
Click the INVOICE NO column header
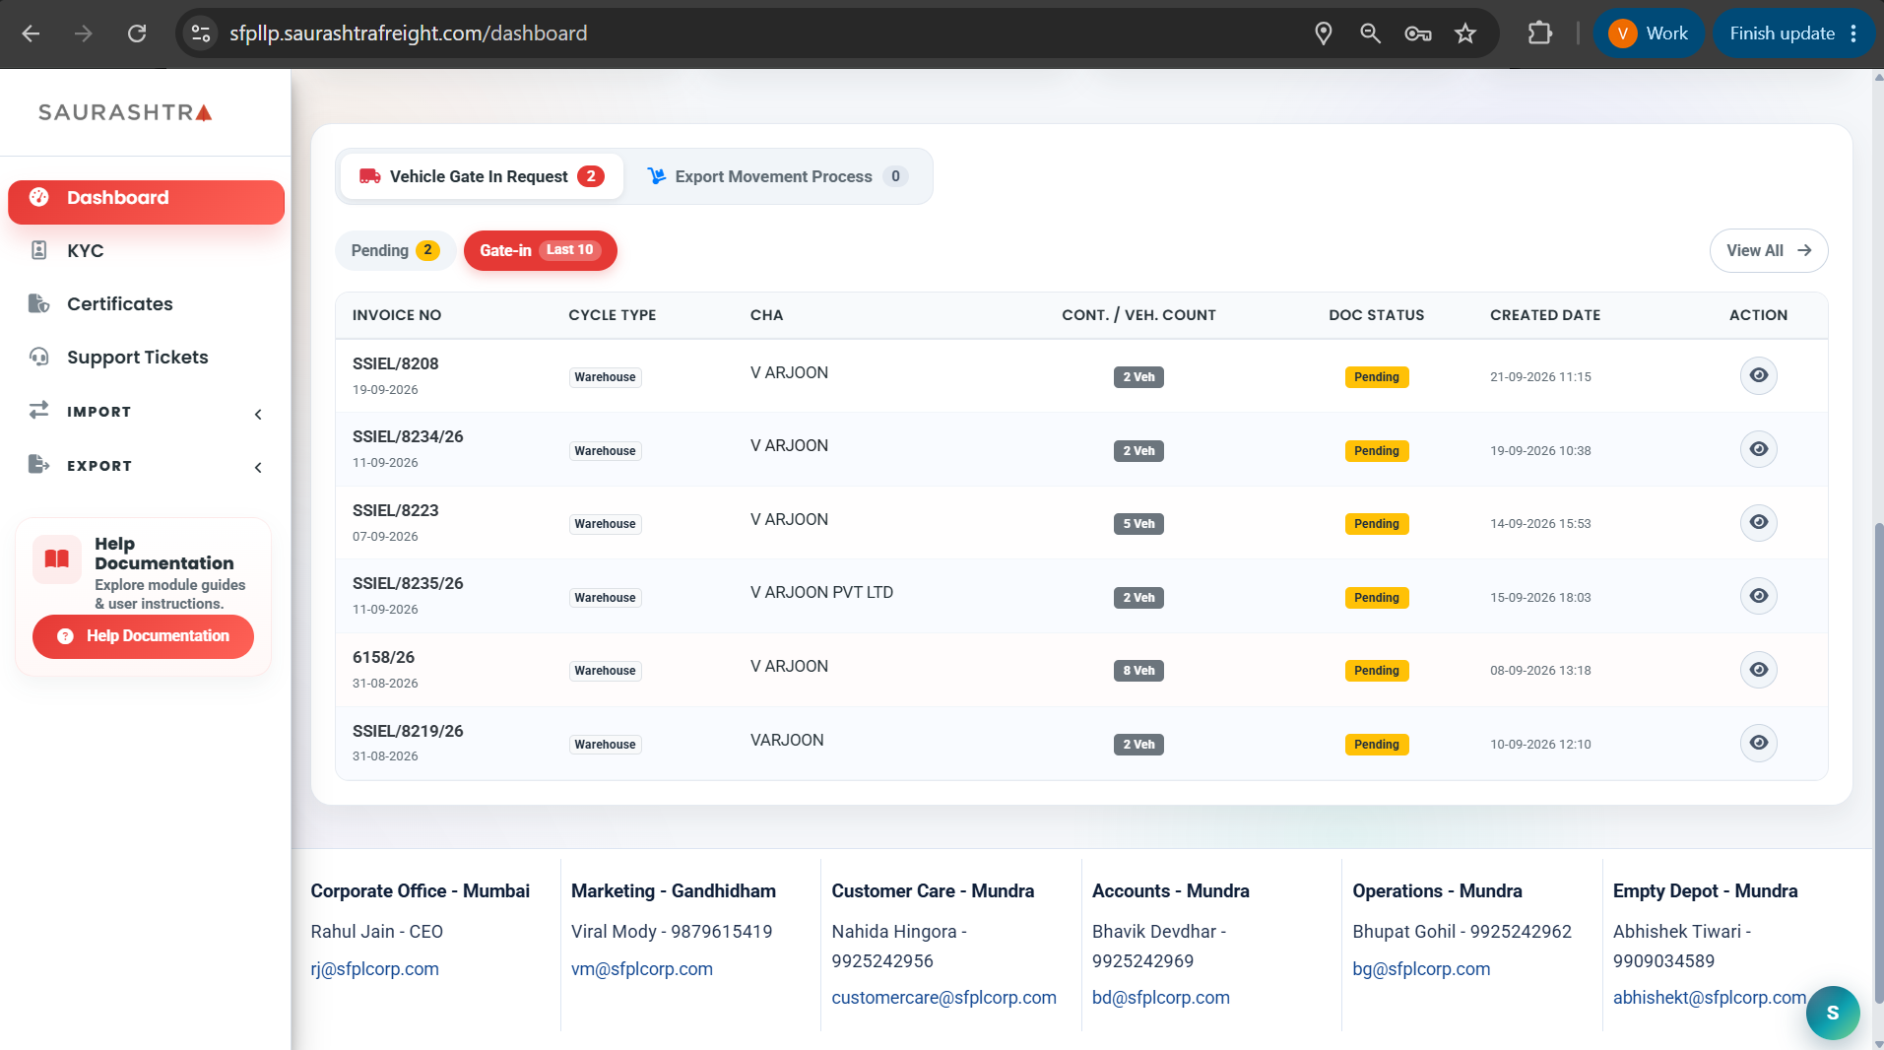tap(397, 315)
